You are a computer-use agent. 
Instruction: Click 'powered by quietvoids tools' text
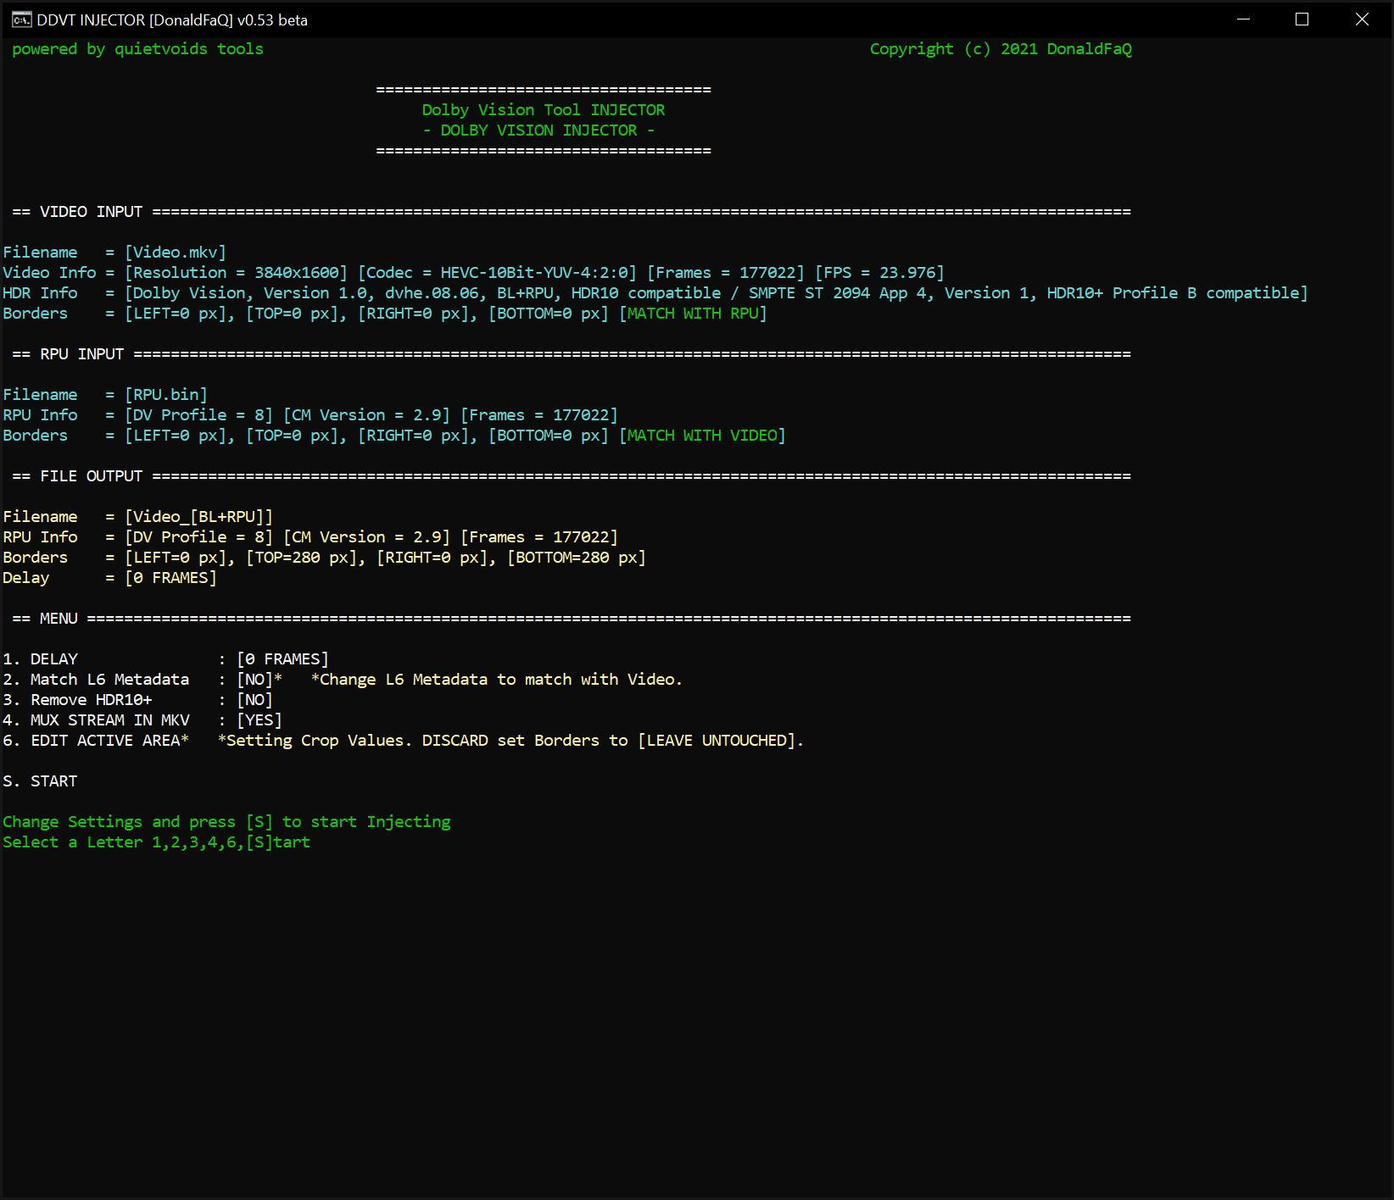(137, 49)
